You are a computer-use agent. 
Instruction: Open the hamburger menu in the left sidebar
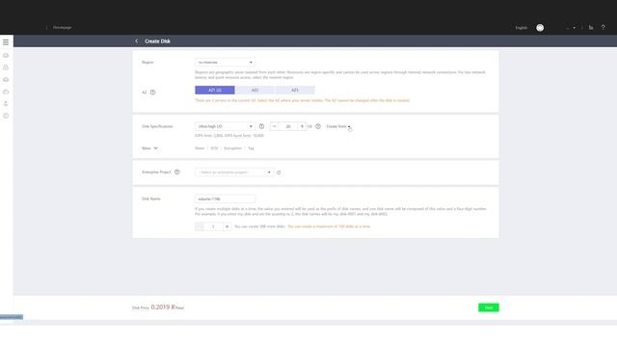[6, 41]
